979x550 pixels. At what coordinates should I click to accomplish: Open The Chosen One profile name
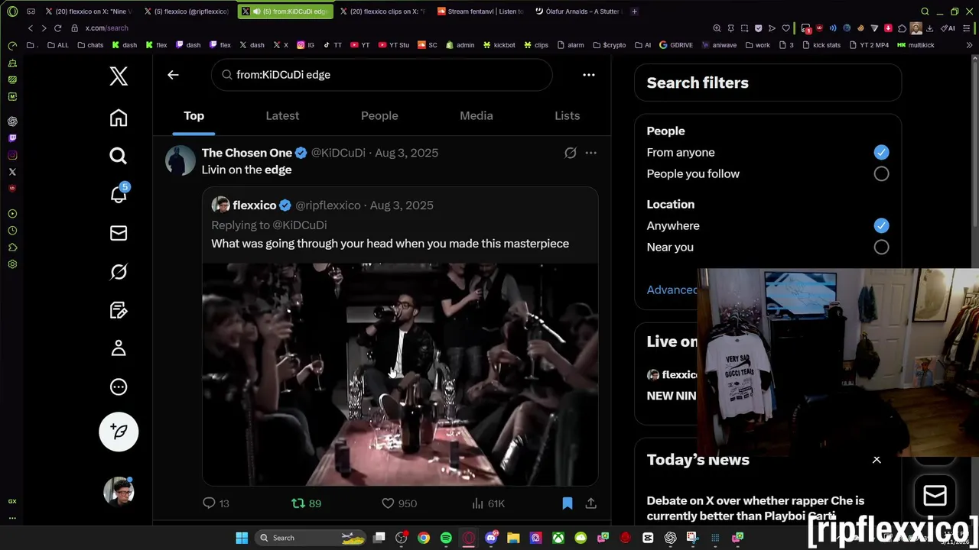click(246, 153)
